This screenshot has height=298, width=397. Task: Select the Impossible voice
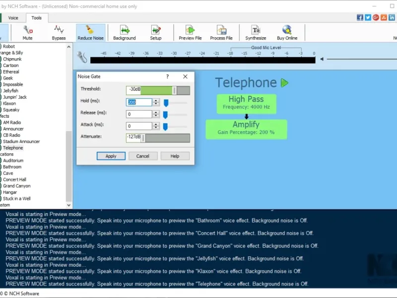[13, 84]
